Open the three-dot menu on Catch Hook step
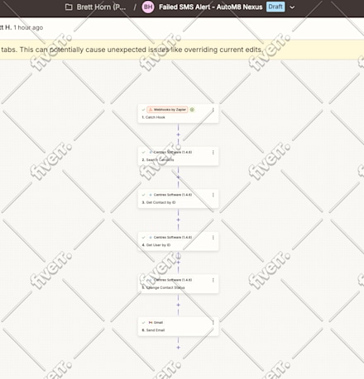Image resolution: width=364 pixels, height=379 pixels. (213, 110)
